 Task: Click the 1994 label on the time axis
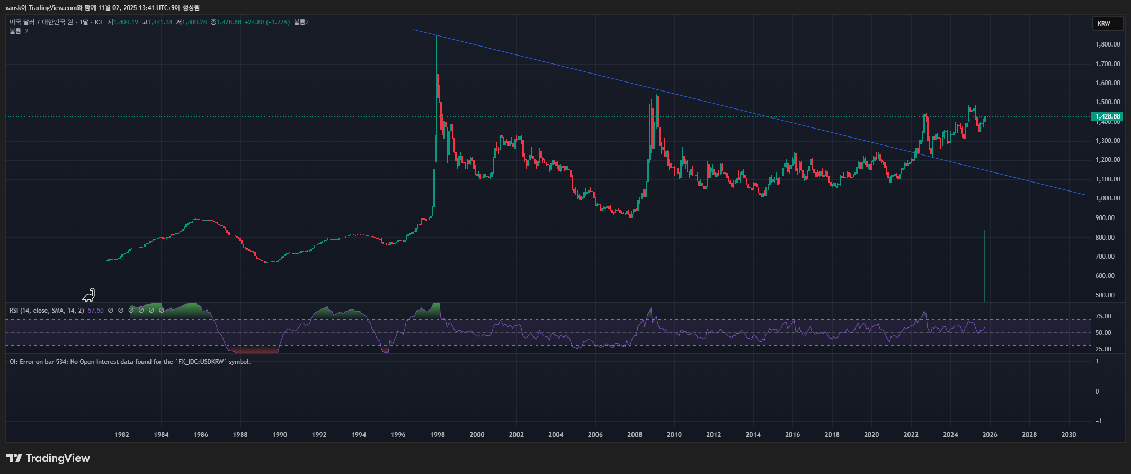359,435
